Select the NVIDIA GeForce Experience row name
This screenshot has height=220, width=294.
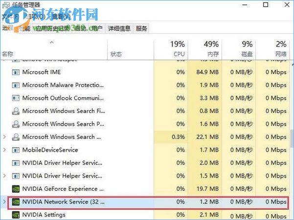pos(63,189)
